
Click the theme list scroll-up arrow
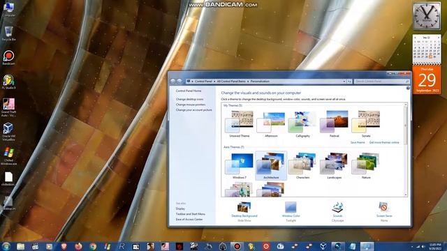tap(406, 105)
